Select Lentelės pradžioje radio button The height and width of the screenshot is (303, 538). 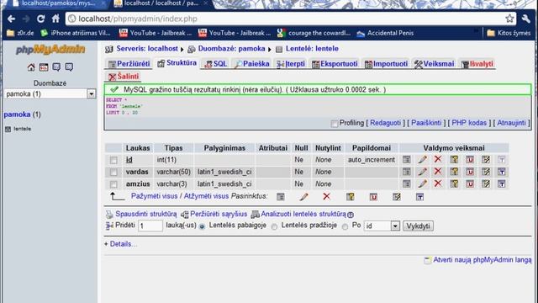274,226
